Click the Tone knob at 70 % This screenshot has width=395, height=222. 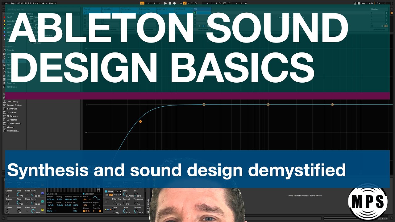[x=125, y=211]
